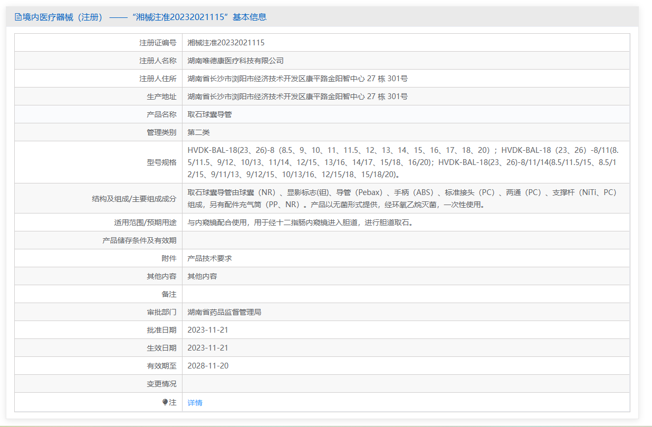Click the 变更情况 label
Screen dimensions: 652x427
point(161,384)
